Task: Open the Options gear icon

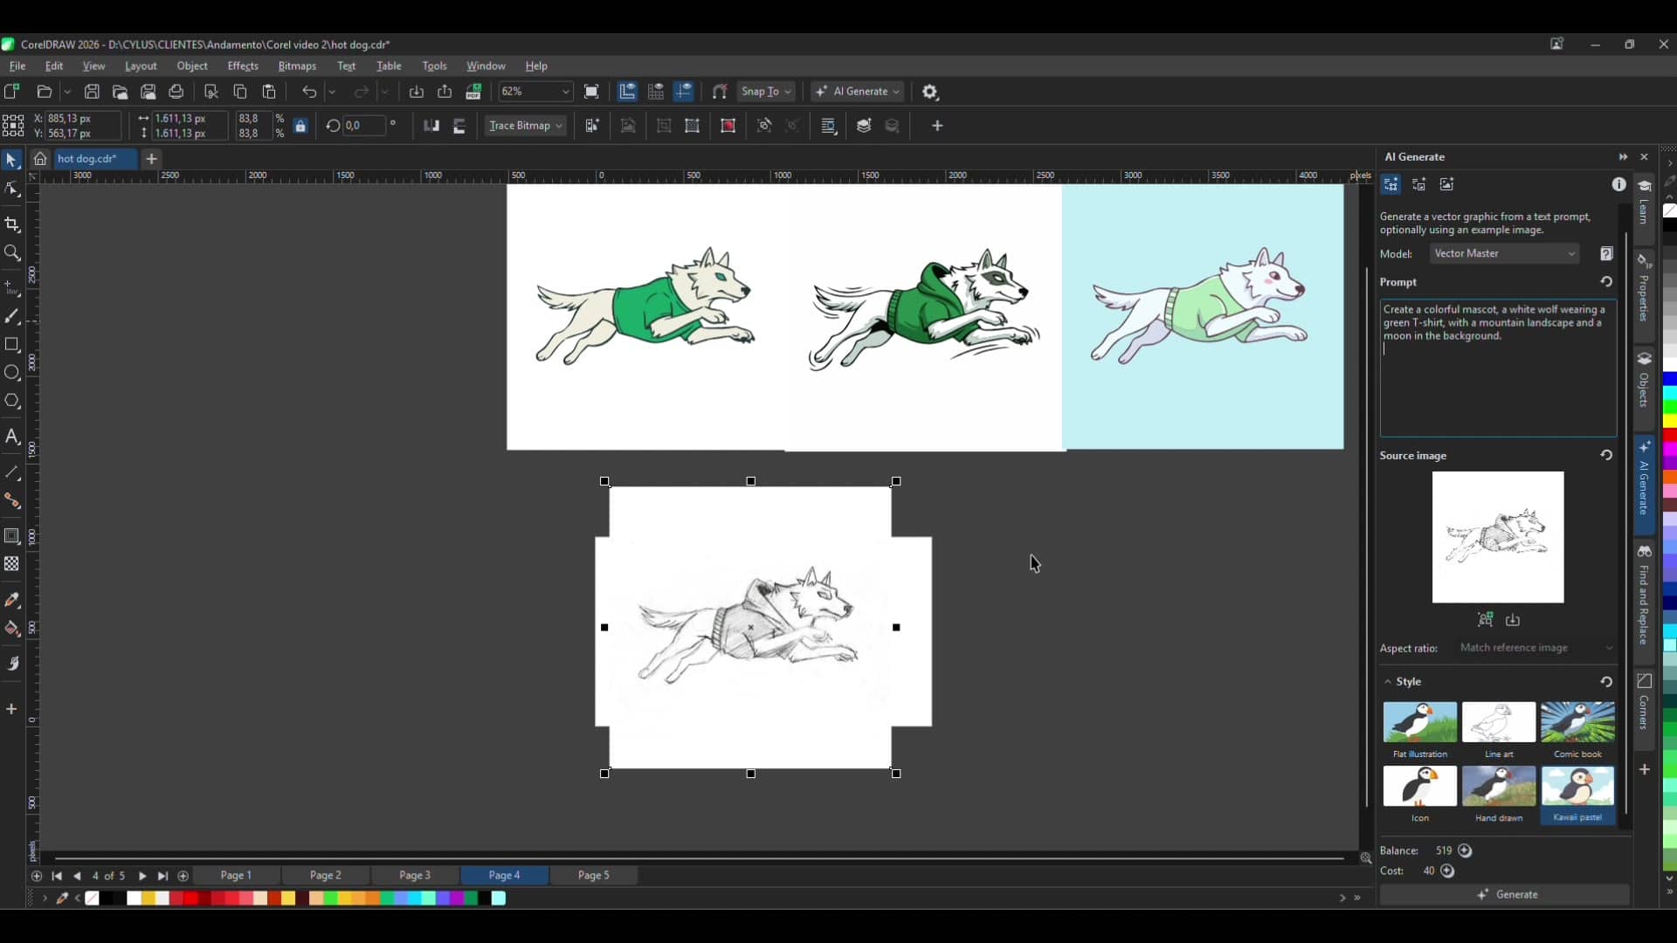Action: pyautogui.click(x=930, y=92)
